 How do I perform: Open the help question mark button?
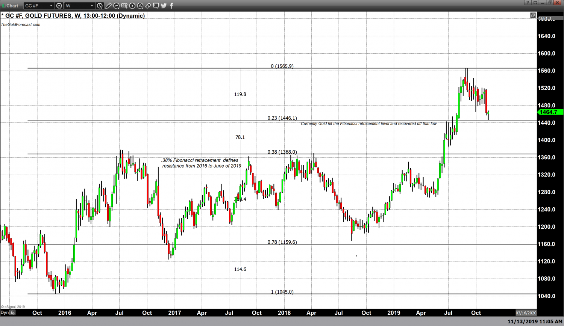click(x=528, y=3)
